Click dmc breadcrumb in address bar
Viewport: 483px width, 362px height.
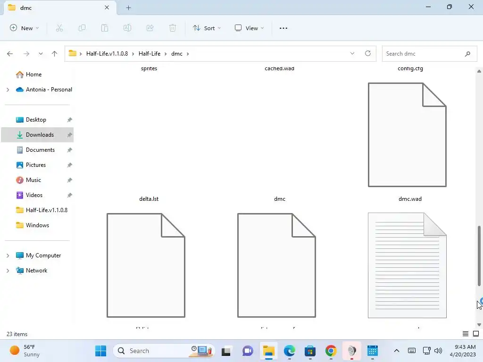177,54
